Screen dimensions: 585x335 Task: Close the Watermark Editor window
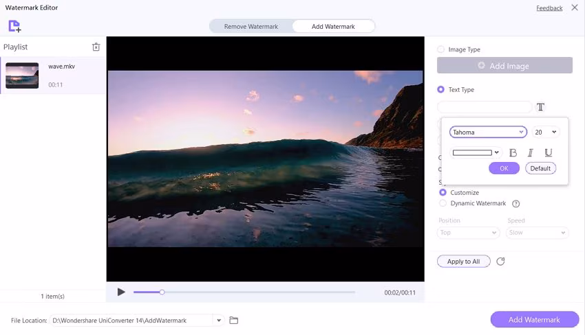point(575,8)
